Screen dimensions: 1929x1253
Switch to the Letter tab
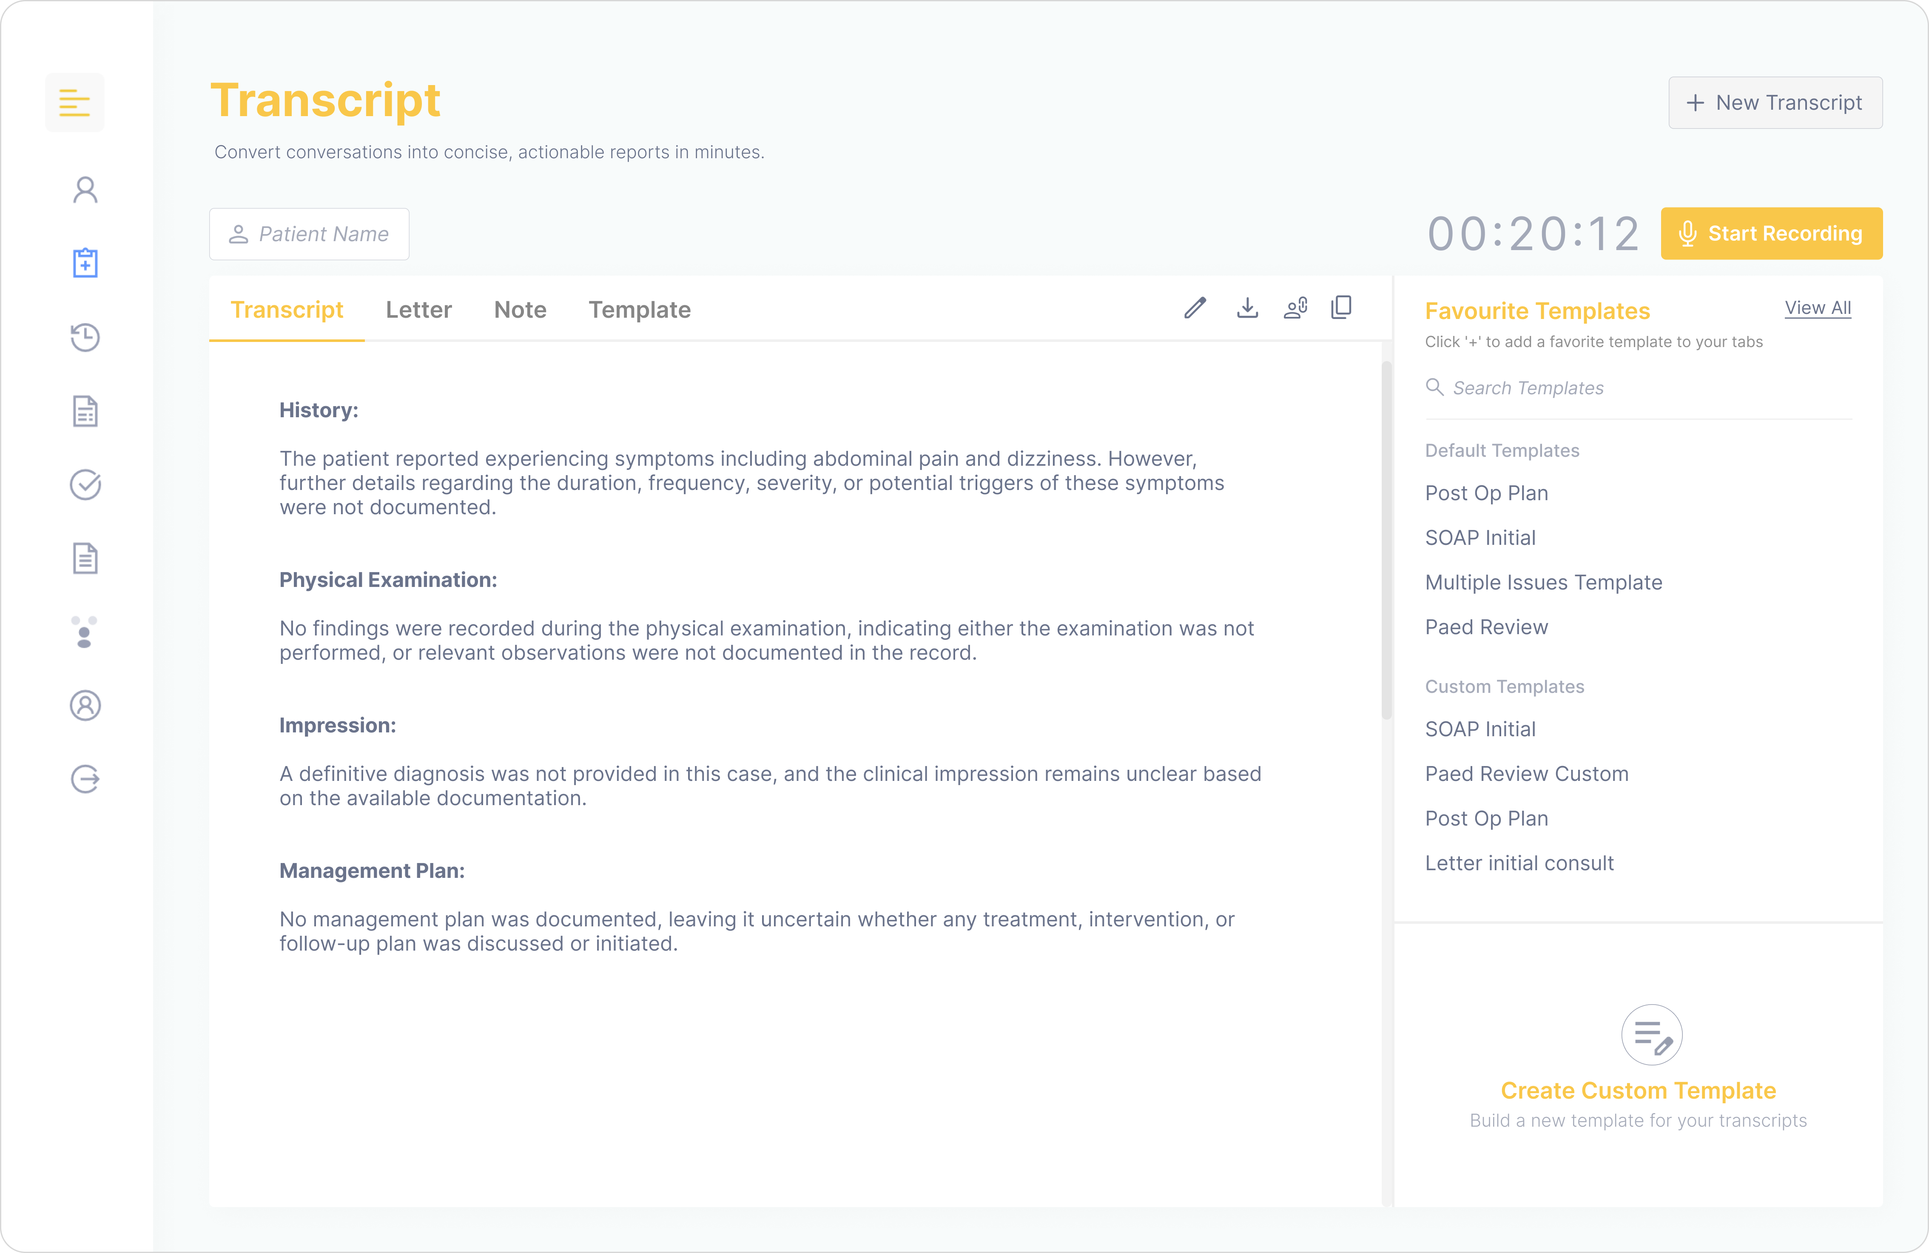(x=418, y=310)
